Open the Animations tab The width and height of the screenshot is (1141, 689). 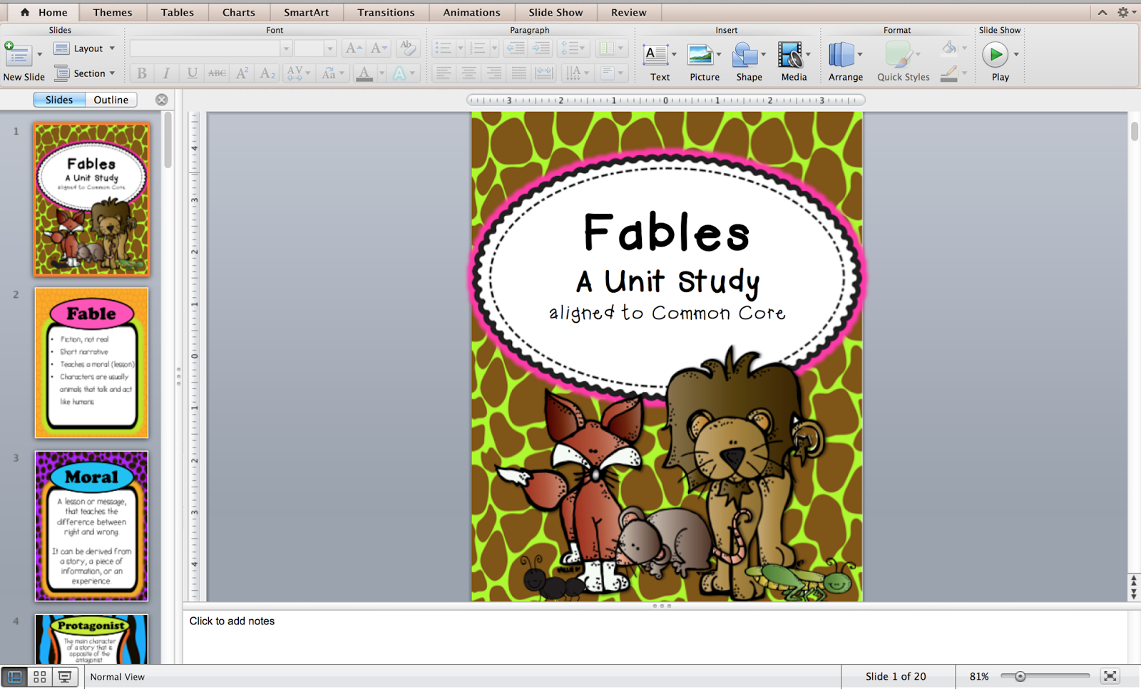coord(472,12)
